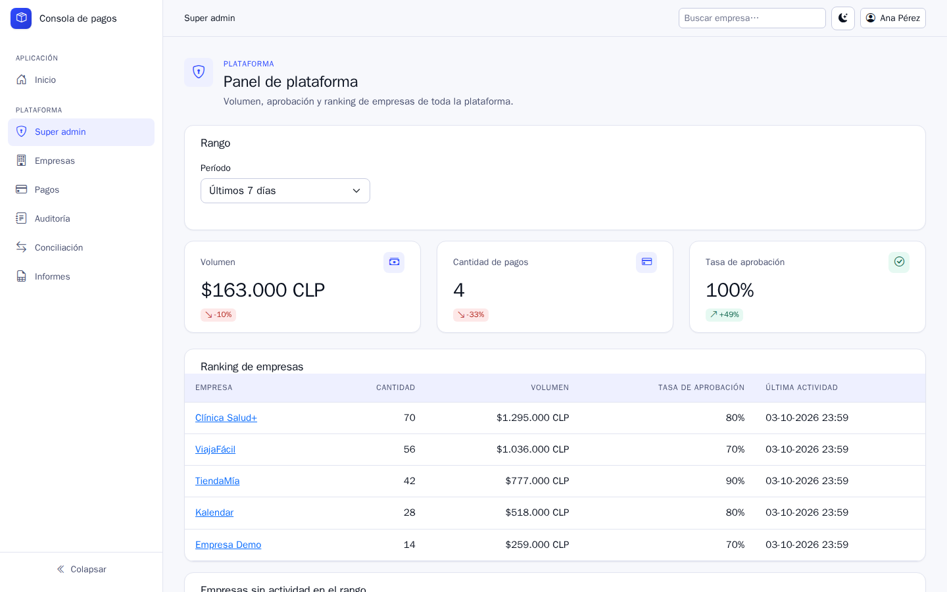Viewport: 947px width, 592px height.
Task: Go to Inicio in the sidebar
Action: click(81, 80)
